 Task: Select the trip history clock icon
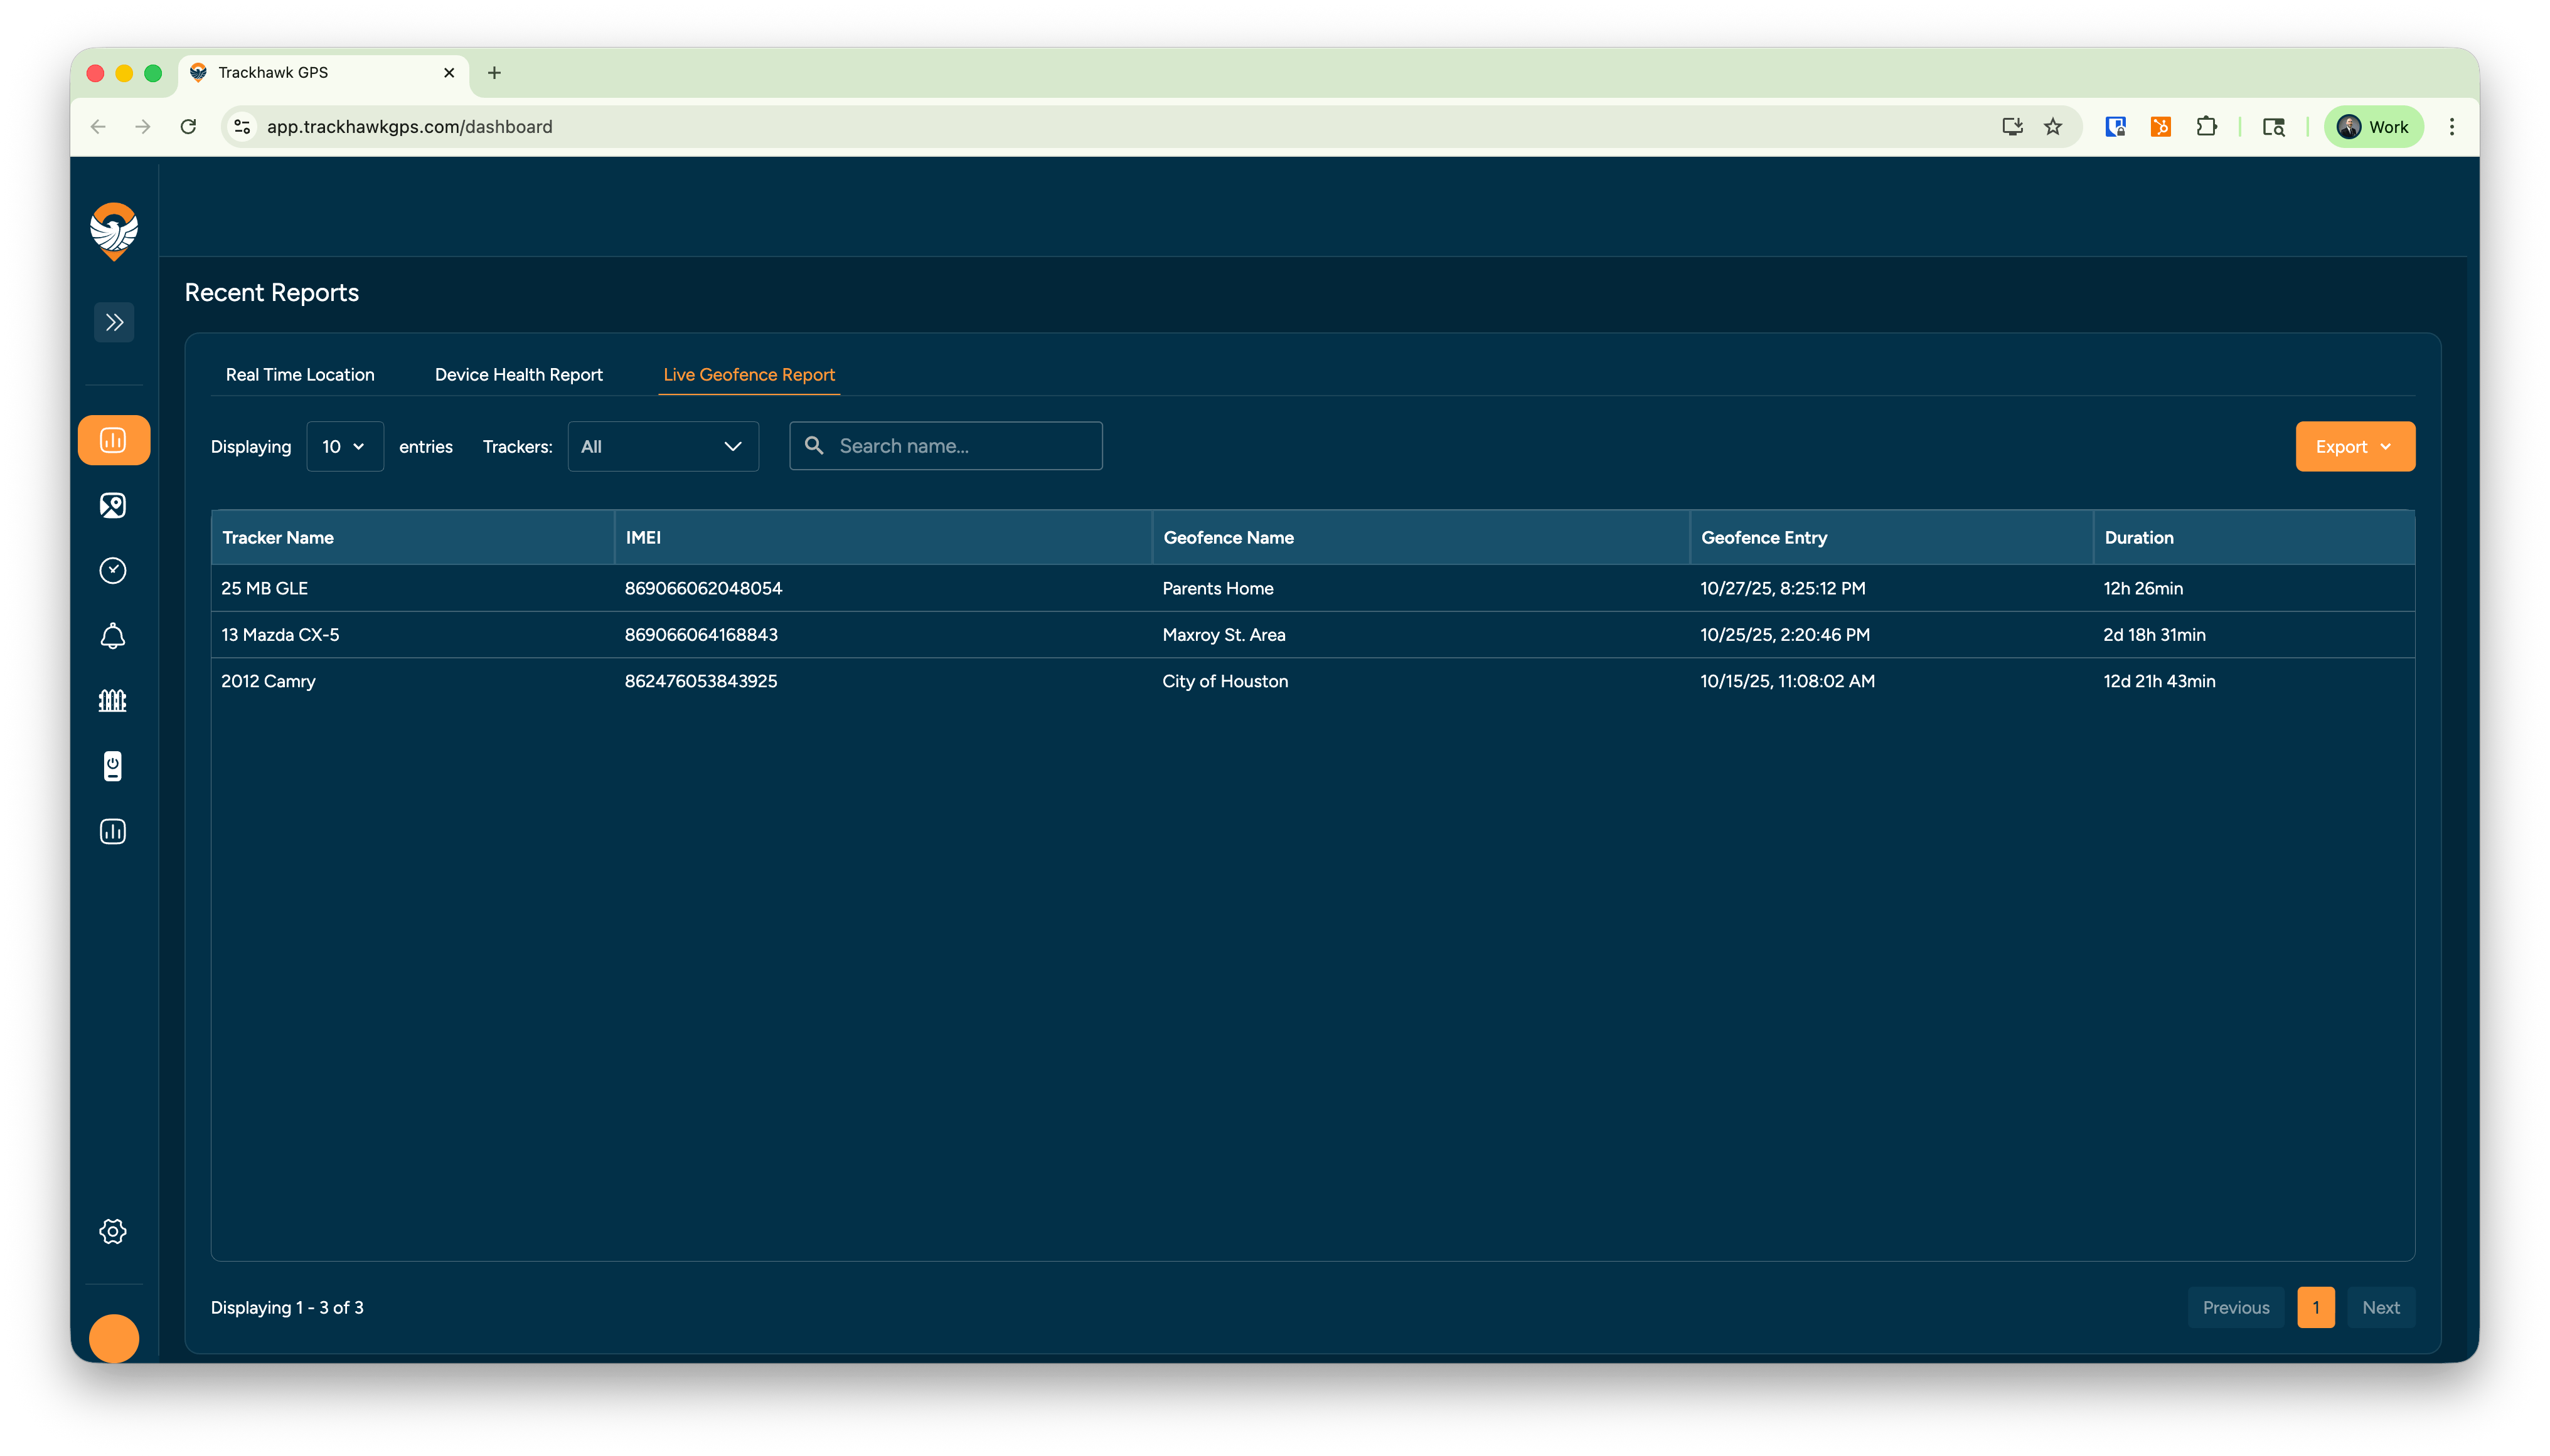coord(113,570)
